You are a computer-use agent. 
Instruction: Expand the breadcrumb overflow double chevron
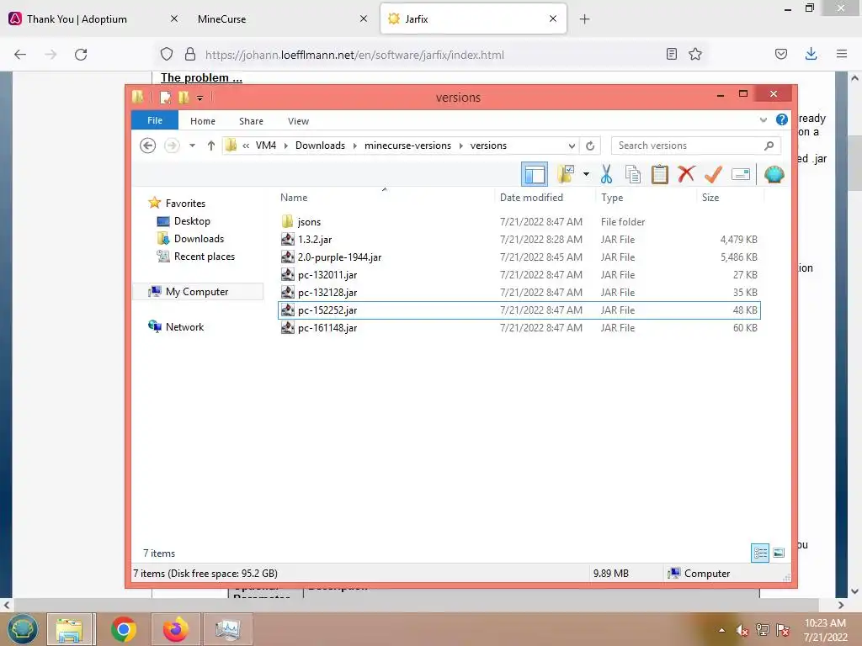tap(246, 146)
